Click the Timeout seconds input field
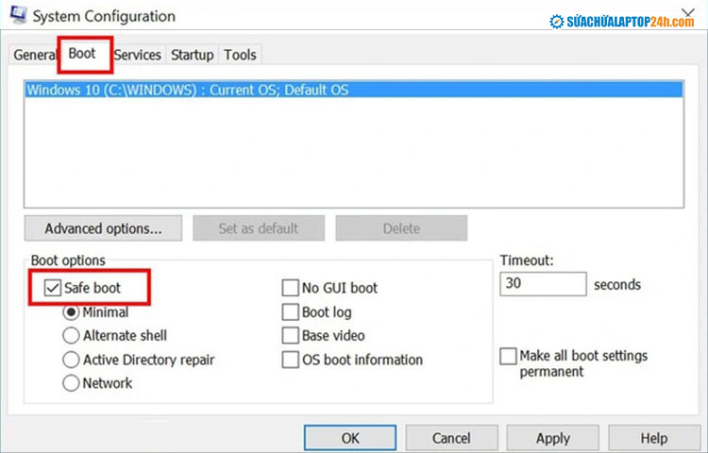This screenshot has width=708, height=453. 542,284
